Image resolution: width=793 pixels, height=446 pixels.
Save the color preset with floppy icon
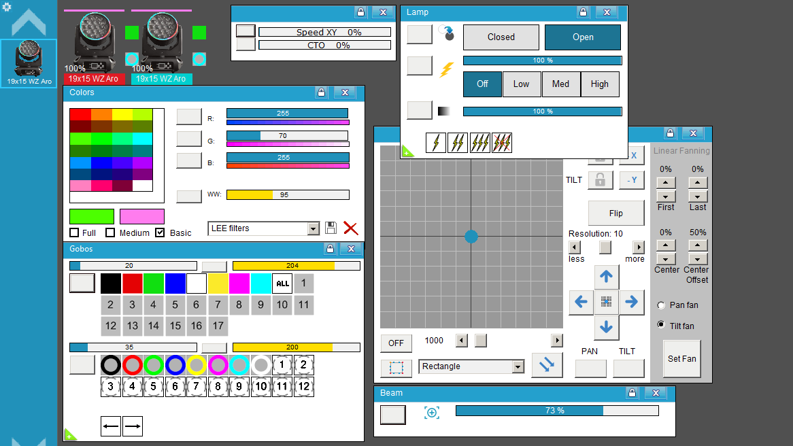point(331,228)
